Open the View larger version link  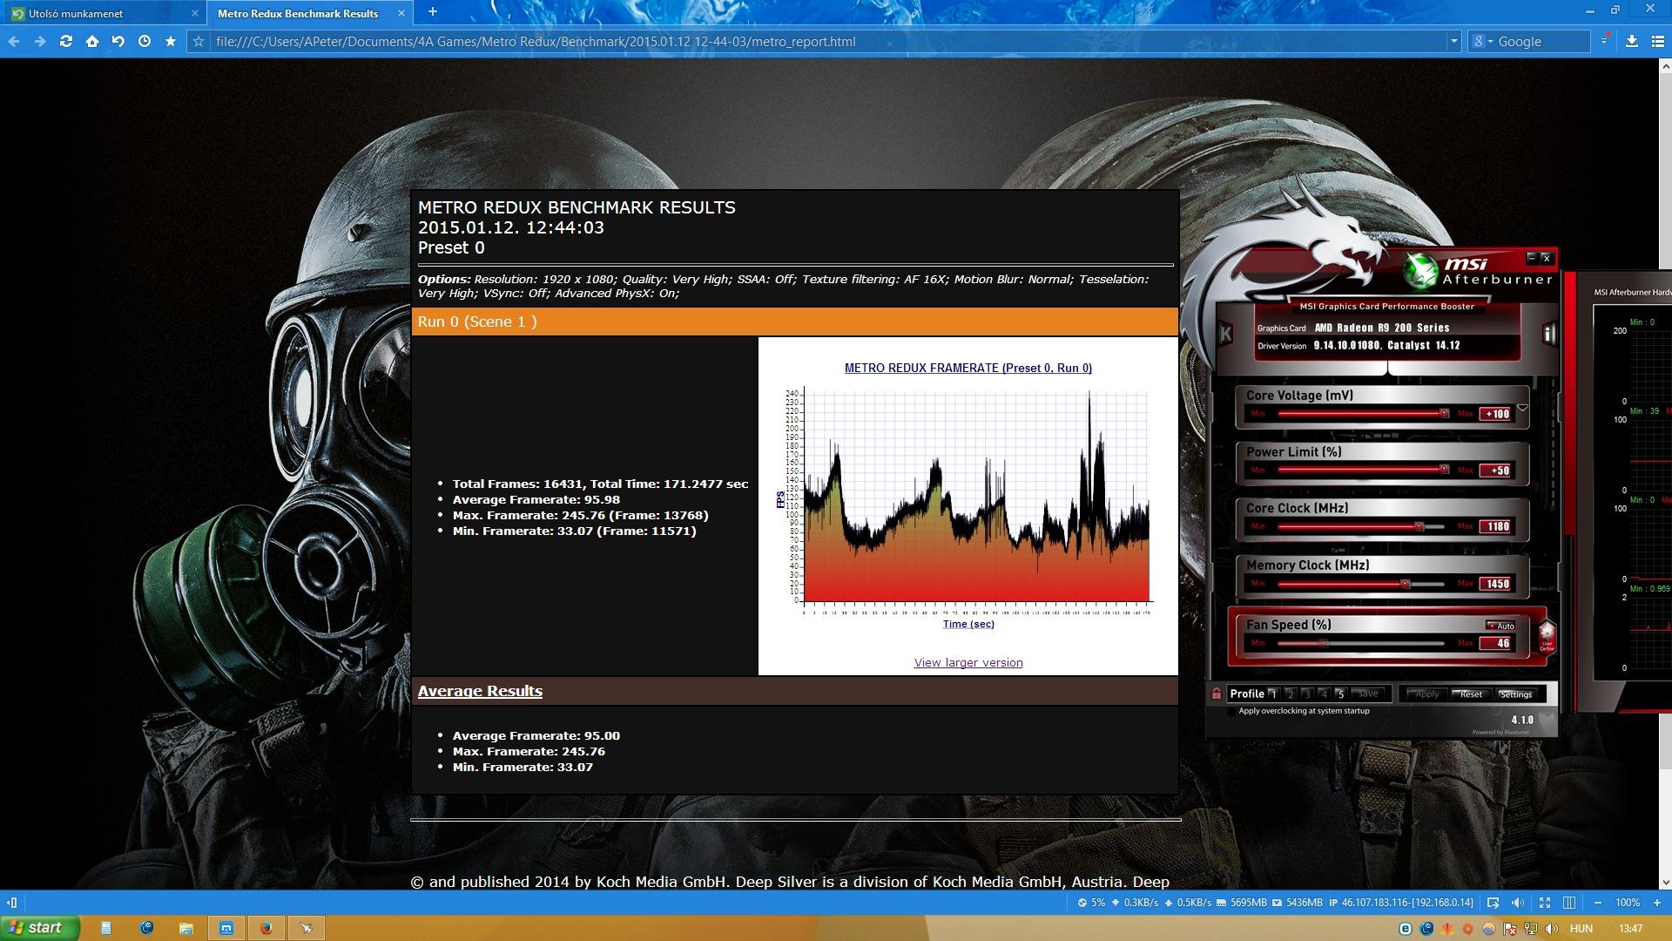[x=968, y=663]
